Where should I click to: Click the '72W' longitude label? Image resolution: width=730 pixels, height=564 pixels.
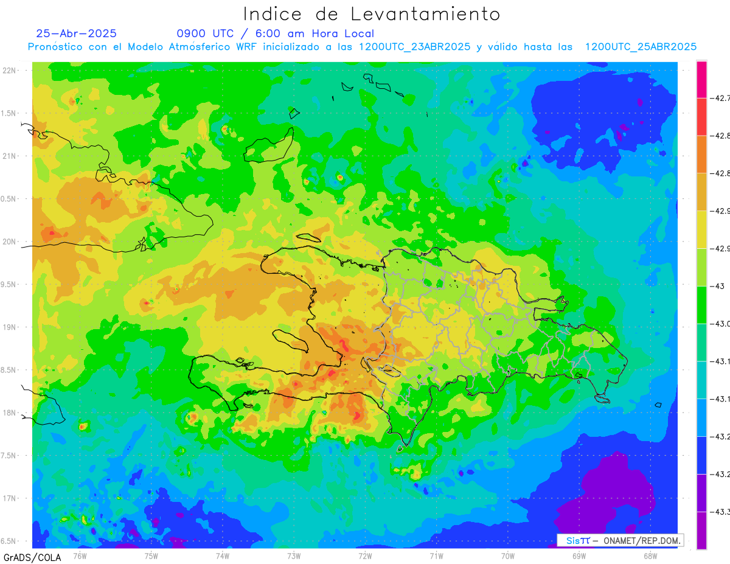[x=365, y=555]
